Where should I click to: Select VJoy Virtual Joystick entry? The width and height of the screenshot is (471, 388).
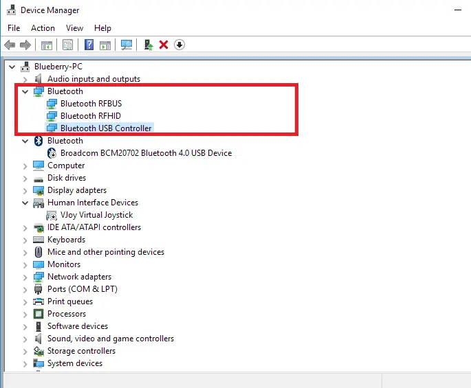[96, 215]
